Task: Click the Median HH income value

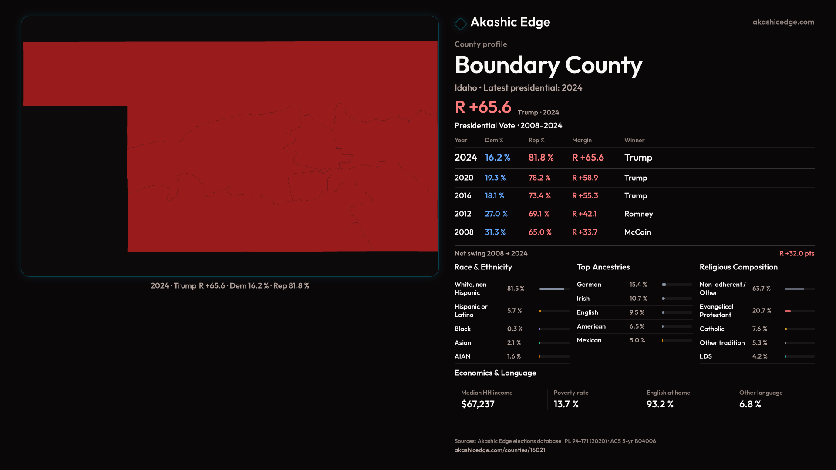Action: tap(478, 404)
